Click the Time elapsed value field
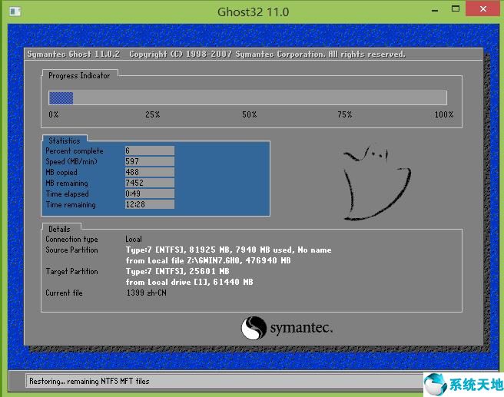 (x=149, y=194)
